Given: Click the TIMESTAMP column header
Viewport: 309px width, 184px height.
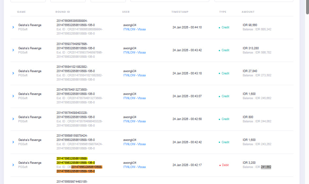Looking at the screenshot, I should tap(180, 12).
